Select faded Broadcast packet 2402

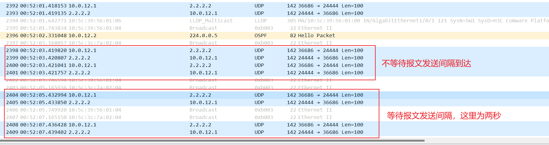click(186, 80)
